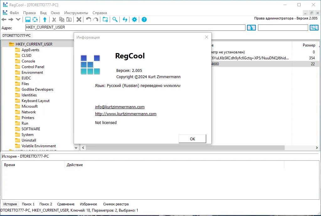Screen dimensions: 321x216
Task: Select the Volatile Environment key
Action: pos(39,146)
